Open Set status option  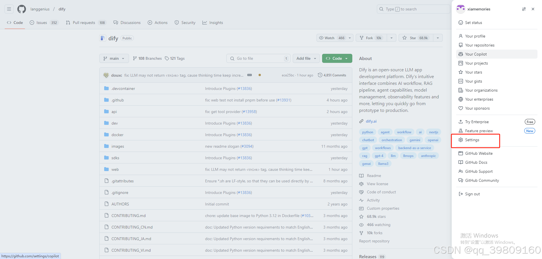tap(497, 23)
